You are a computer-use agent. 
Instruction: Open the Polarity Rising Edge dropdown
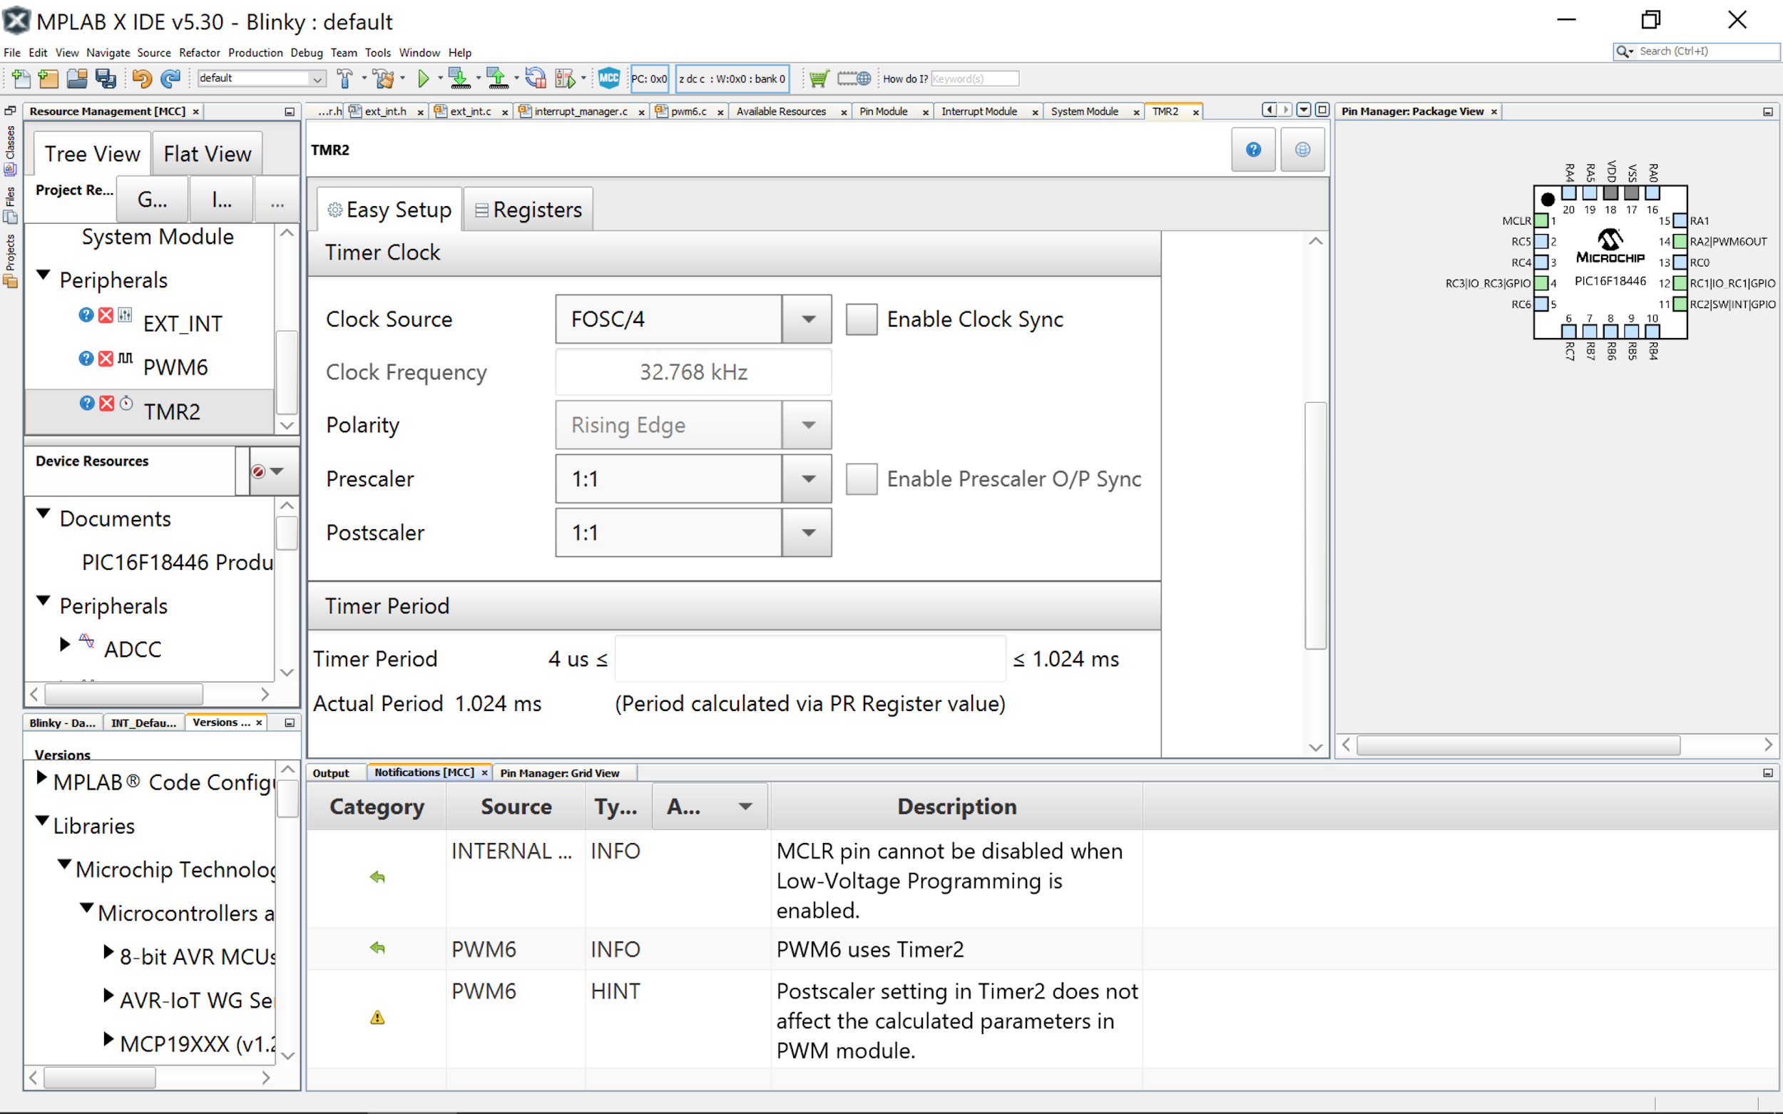808,425
